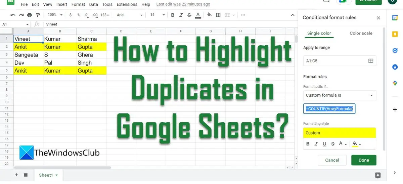Redo the action with toolbar arrow
The width and height of the screenshot is (403, 184).
pyautogui.click(x=21, y=15)
